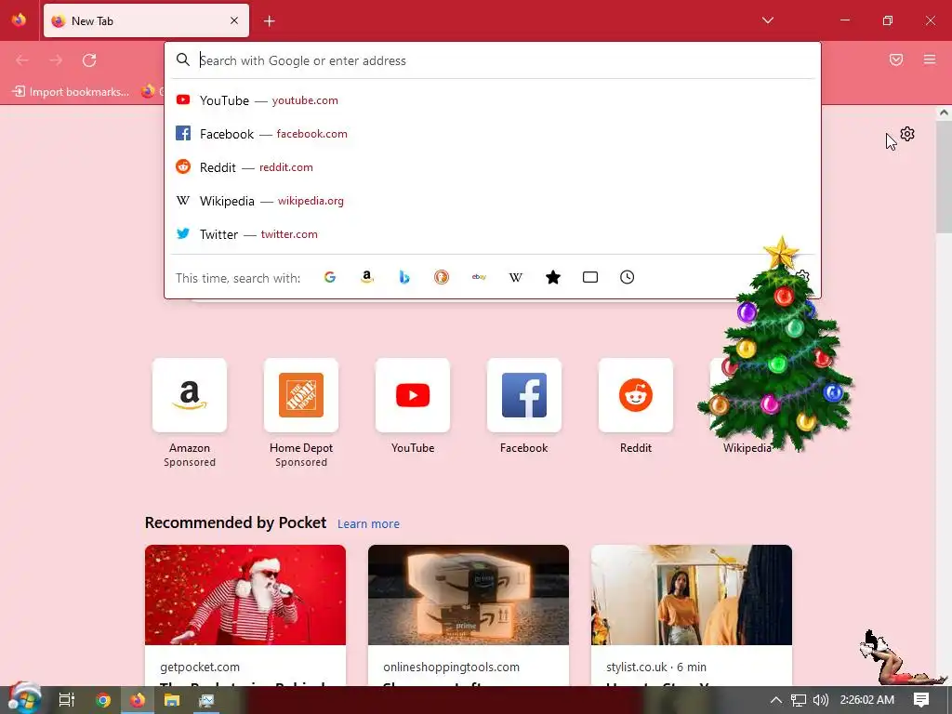Click the Firefox icon on taskbar
952x714 pixels.
pos(138,700)
